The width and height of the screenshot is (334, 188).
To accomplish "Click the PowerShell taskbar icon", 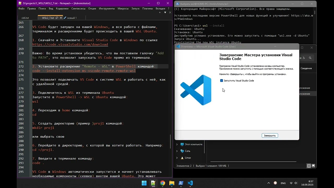I will coord(181,183).
